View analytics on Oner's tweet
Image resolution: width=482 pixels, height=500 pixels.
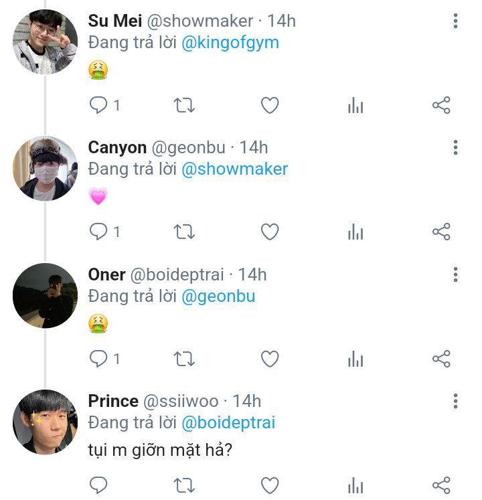[x=355, y=359]
